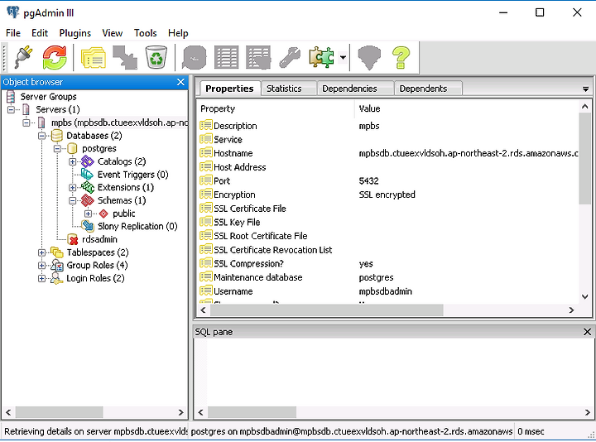The image size is (596, 442).
Task: Refresh the selected object
Action: [x=55, y=57]
